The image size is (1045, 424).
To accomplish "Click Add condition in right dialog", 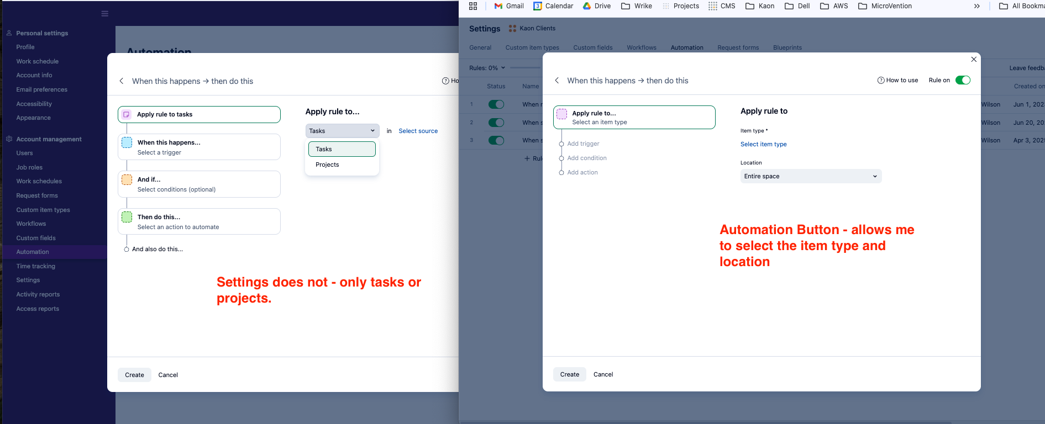I will coord(587,158).
